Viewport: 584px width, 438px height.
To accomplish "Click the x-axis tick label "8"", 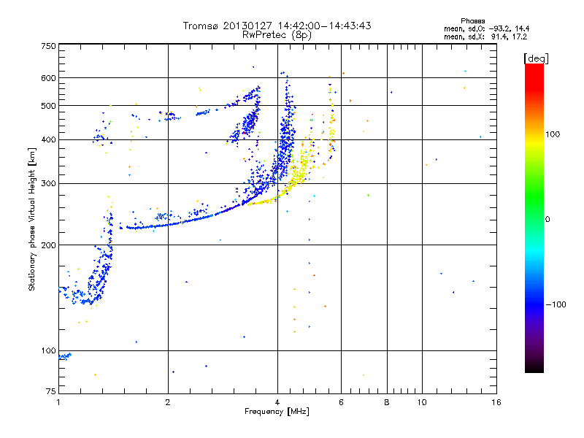I will (x=387, y=402).
